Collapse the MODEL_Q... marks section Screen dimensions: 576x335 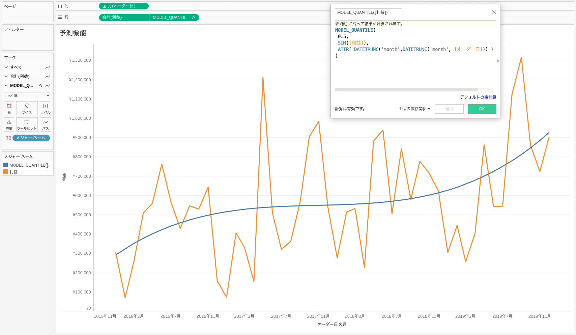point(6,86)
